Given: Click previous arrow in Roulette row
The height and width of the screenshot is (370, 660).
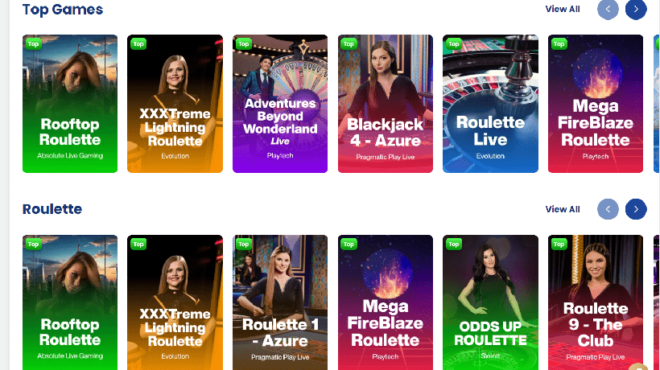Looking at the screenshot, I should click(608, 209).
